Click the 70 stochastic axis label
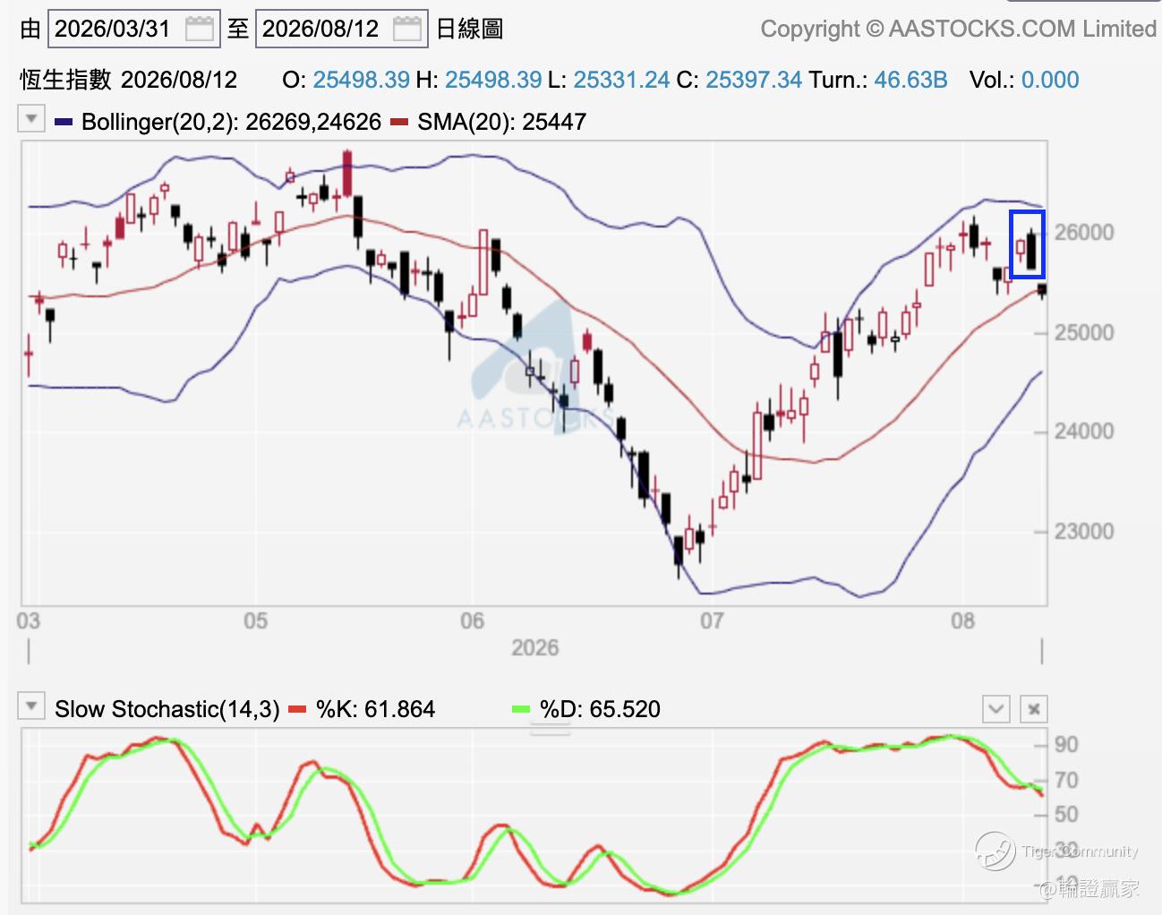Screen dimensions: 1162x915 point(1066,781)
